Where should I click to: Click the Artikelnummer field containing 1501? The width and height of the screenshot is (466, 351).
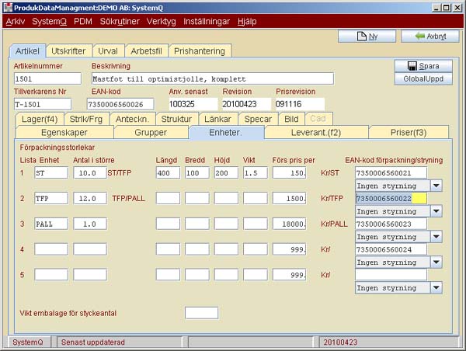(47, 78)
